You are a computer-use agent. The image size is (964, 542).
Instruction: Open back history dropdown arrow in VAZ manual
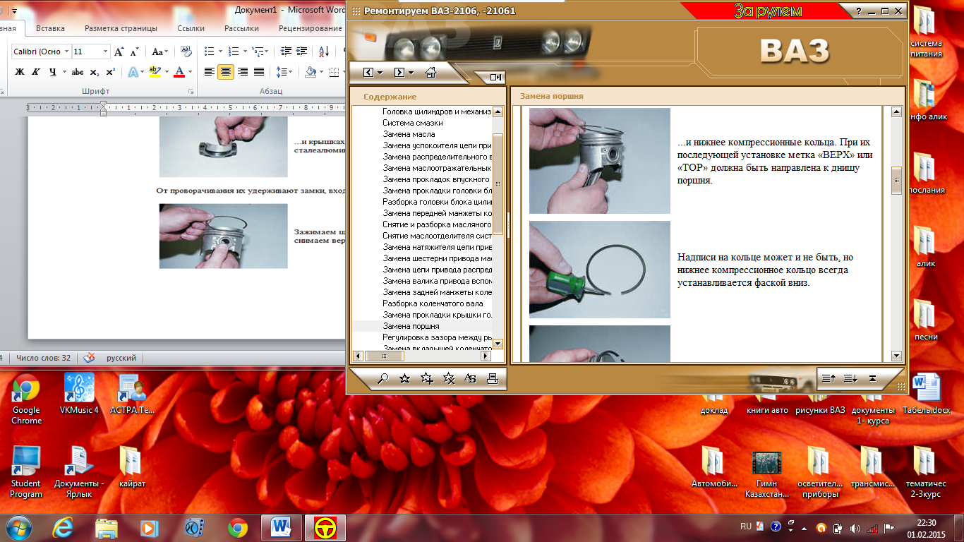pos(380,73)
